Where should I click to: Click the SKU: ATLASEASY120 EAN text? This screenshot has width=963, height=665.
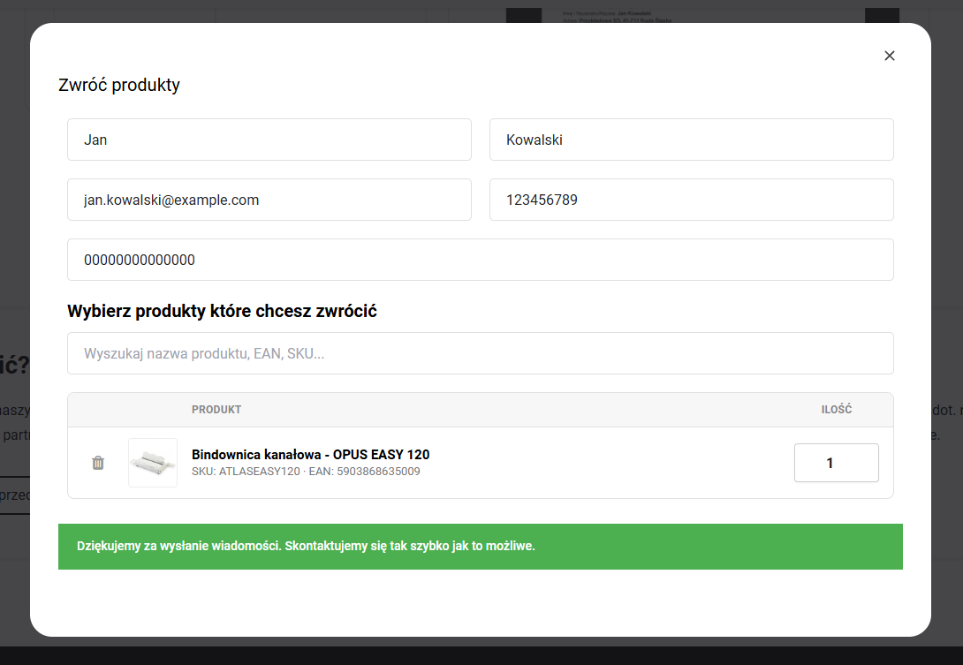306,472
